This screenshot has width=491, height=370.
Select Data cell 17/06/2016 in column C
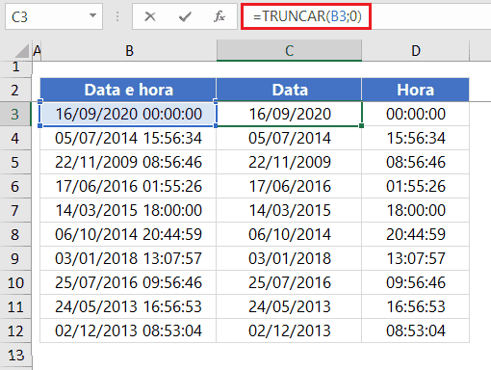pyautogui.click(x=289, y=186)
